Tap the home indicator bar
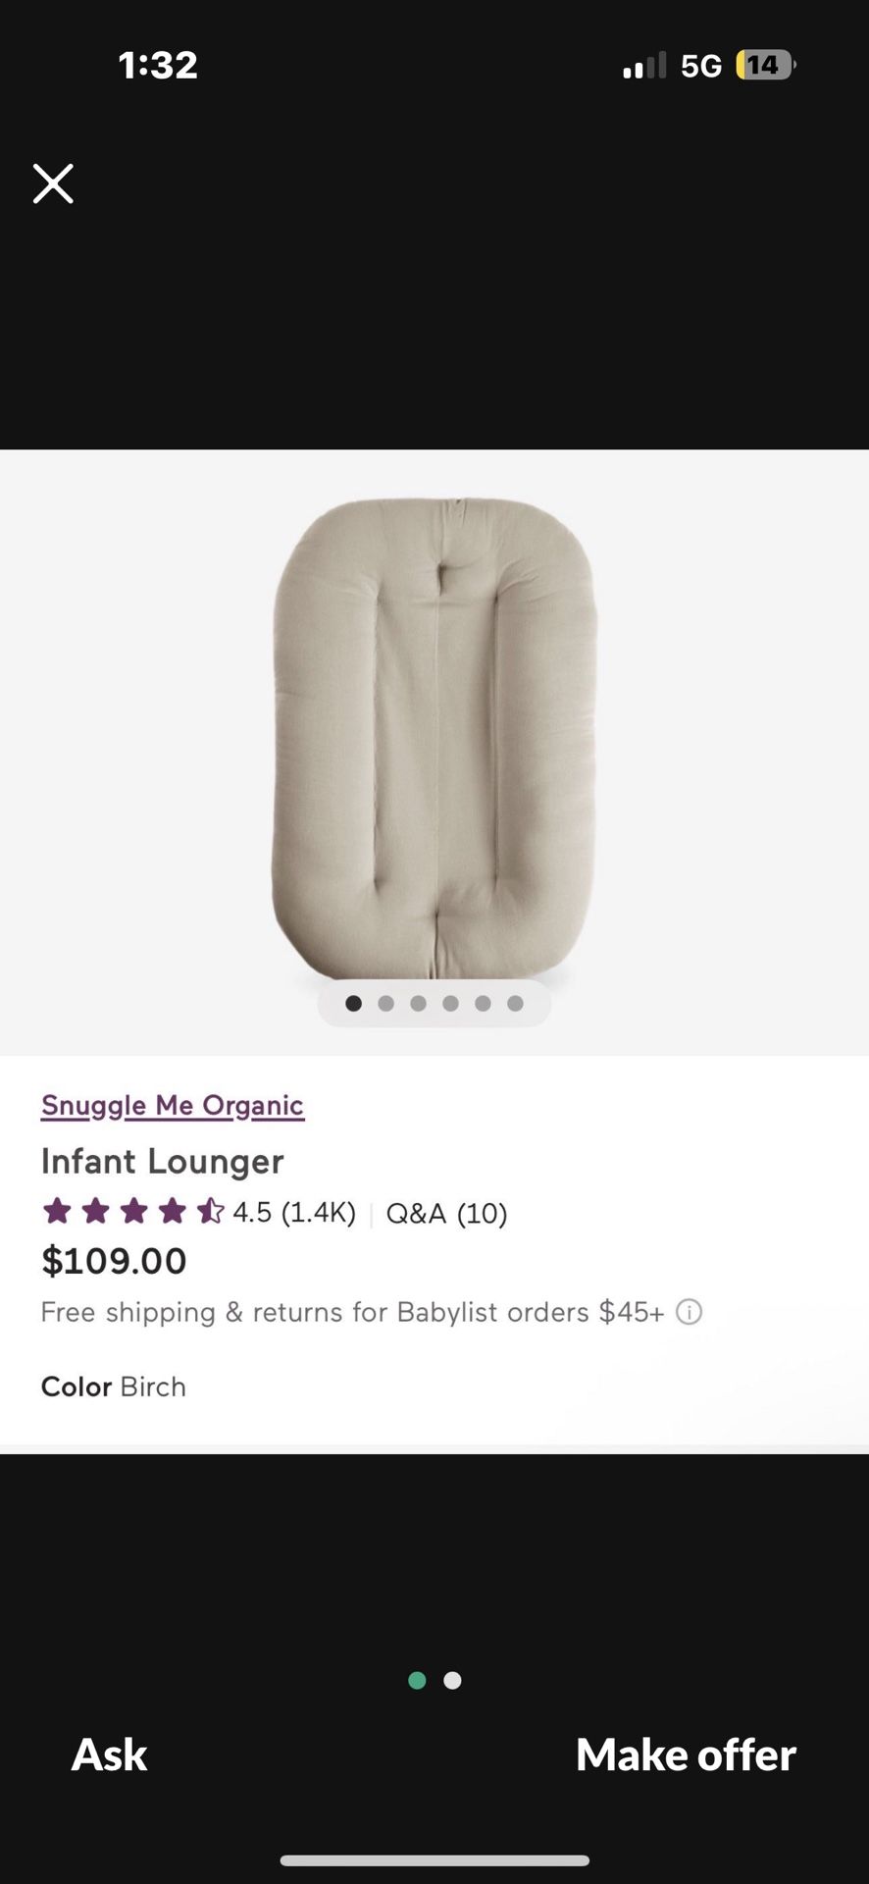This screenshot has width=869, height=1884. click(x=434, y=1860)
